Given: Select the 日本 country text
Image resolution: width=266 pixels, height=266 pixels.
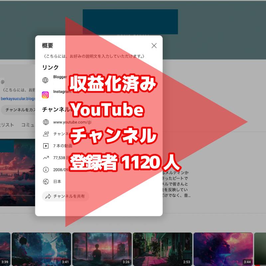Looking at the screenshot, I should tap(57, 182).
